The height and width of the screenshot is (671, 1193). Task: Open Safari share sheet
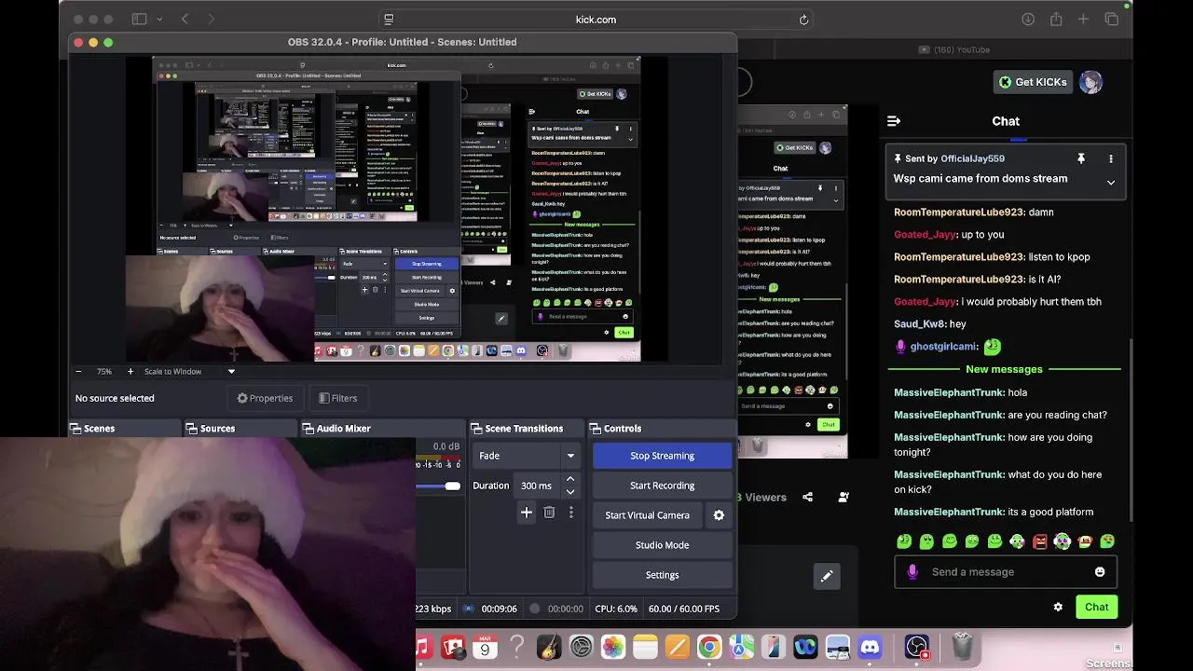pos(1056,20)
